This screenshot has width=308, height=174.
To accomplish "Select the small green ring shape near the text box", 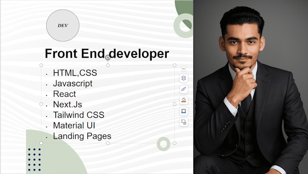I will (164, 144).
